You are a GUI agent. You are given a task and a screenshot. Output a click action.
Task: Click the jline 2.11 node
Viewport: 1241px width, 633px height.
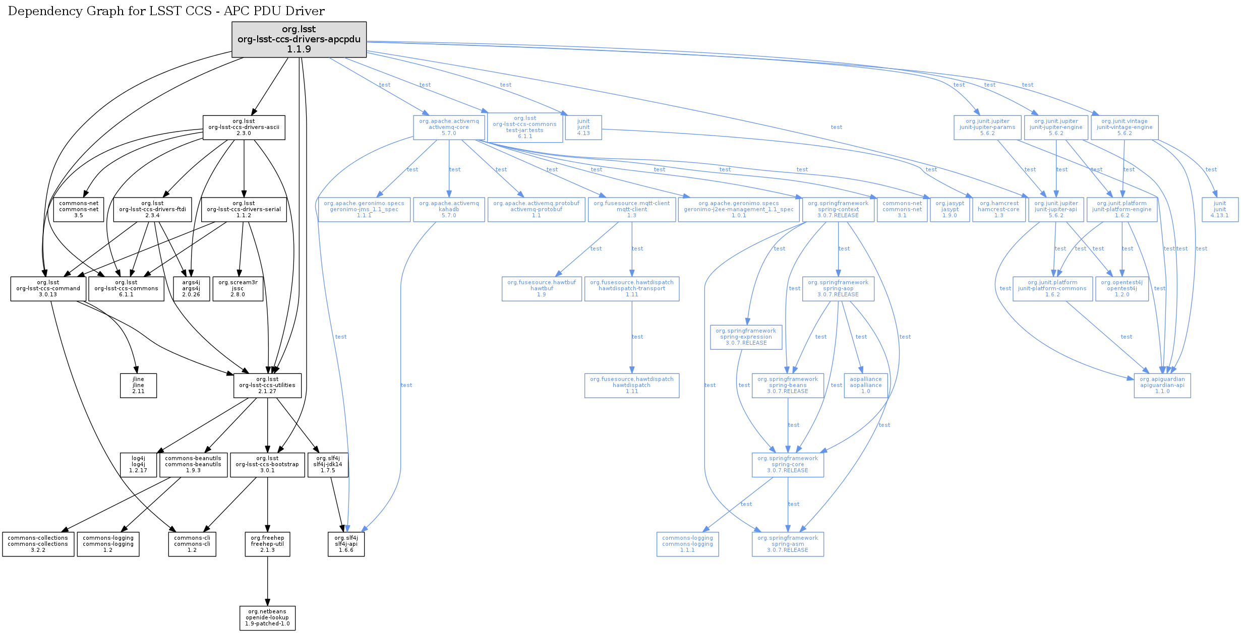click(138, 386)
